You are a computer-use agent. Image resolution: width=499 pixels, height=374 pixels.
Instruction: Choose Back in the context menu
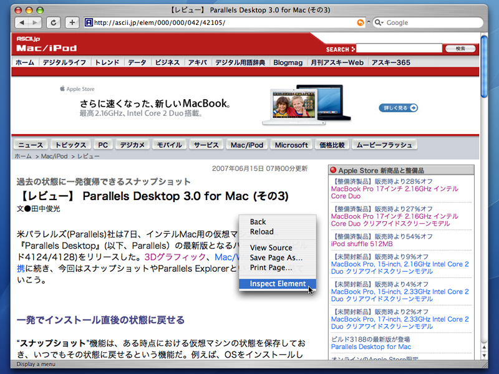(x=278, y=222)
